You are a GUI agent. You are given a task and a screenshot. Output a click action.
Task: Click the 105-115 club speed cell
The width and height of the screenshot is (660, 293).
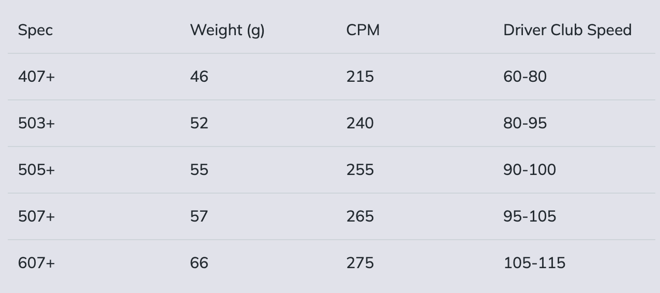tap(534, 263)
